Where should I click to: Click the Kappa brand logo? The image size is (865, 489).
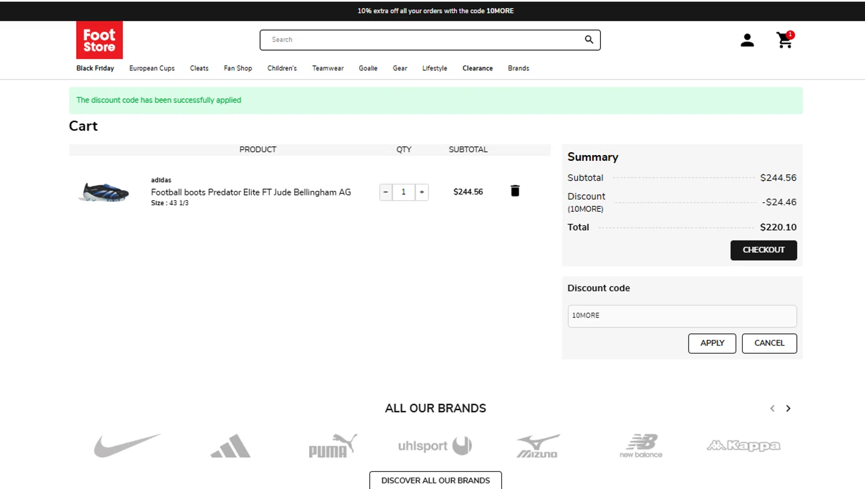(743, 445)
